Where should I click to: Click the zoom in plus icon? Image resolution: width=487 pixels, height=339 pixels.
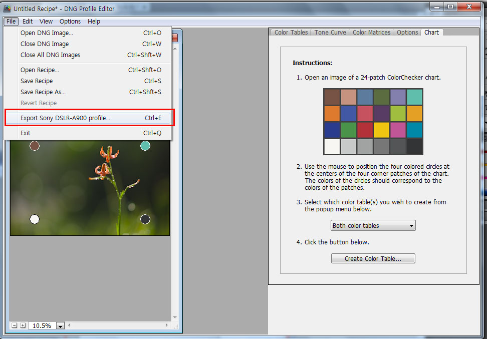pos(23,325)
